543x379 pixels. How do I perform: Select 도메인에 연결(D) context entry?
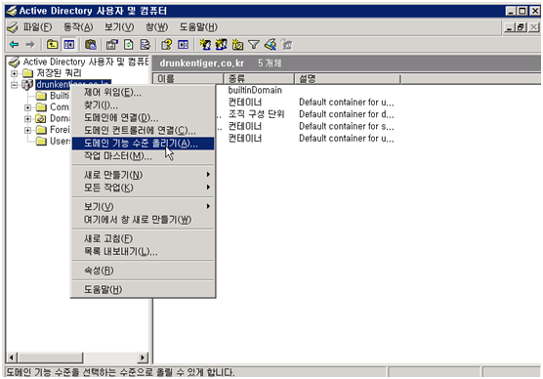[x=143, y=118]
